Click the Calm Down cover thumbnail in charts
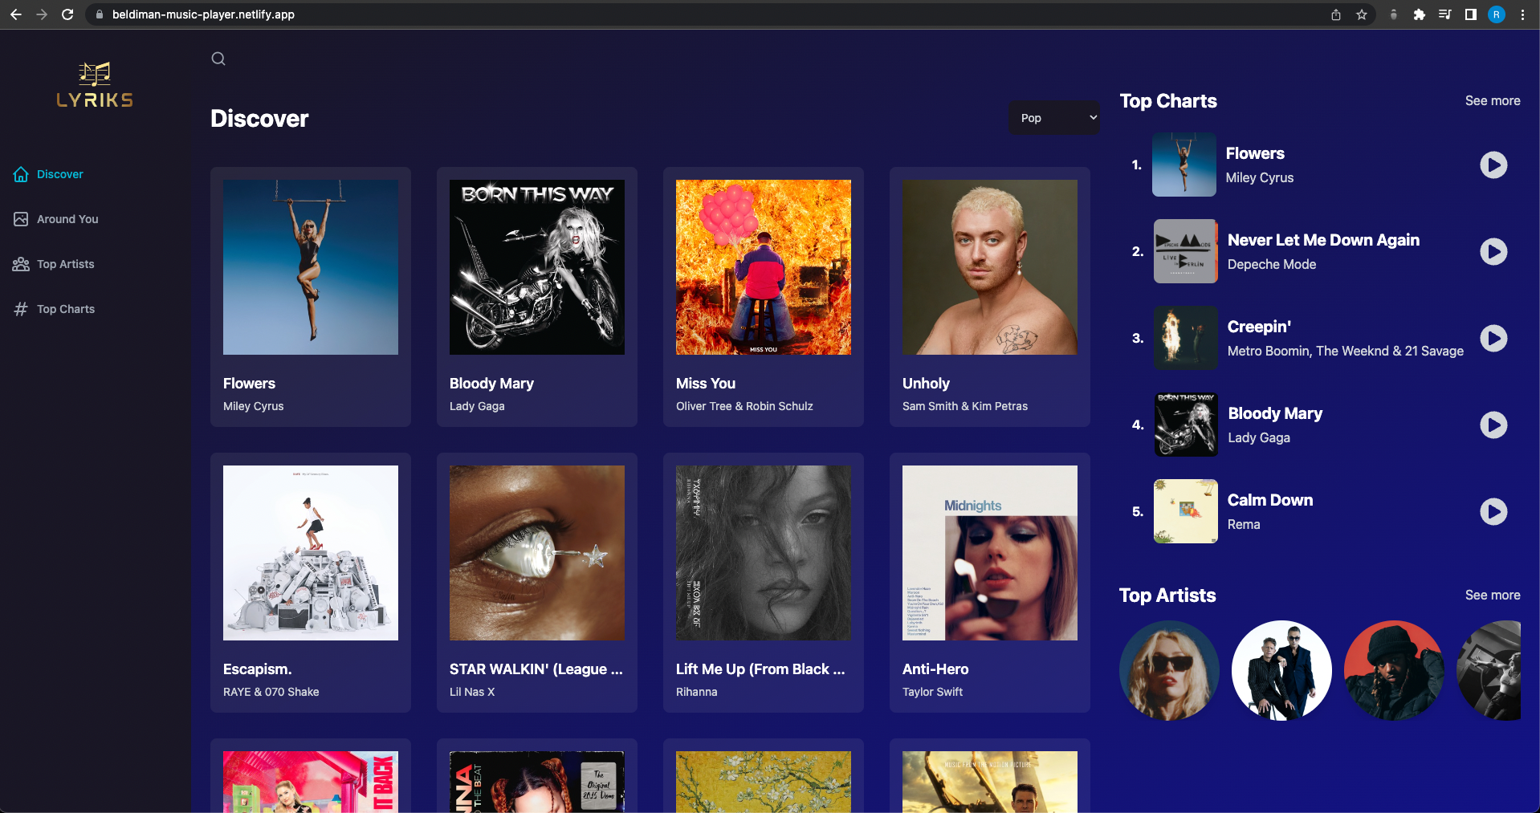Viewport: 1540px width, 813px height. (1186, 511)
